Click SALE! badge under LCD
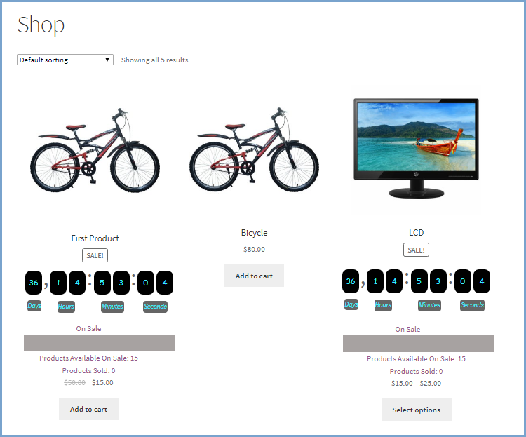The height and width of the screenshot is (437, 526). coord(416,250)
